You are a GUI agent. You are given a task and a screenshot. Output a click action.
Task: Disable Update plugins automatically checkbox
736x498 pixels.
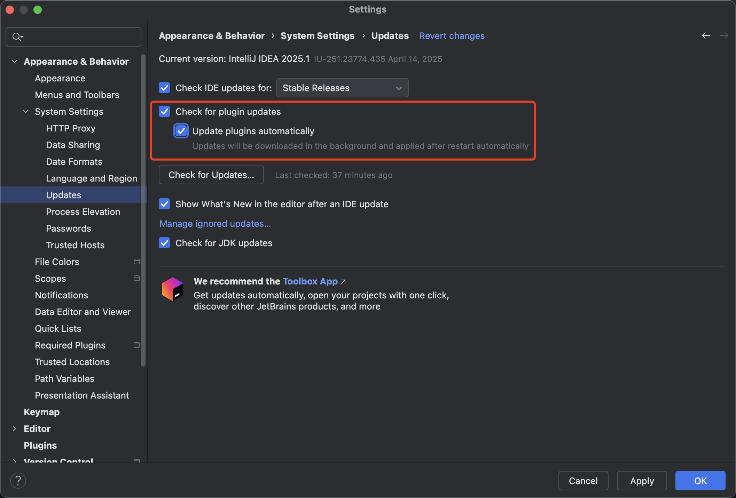[181, 131]
